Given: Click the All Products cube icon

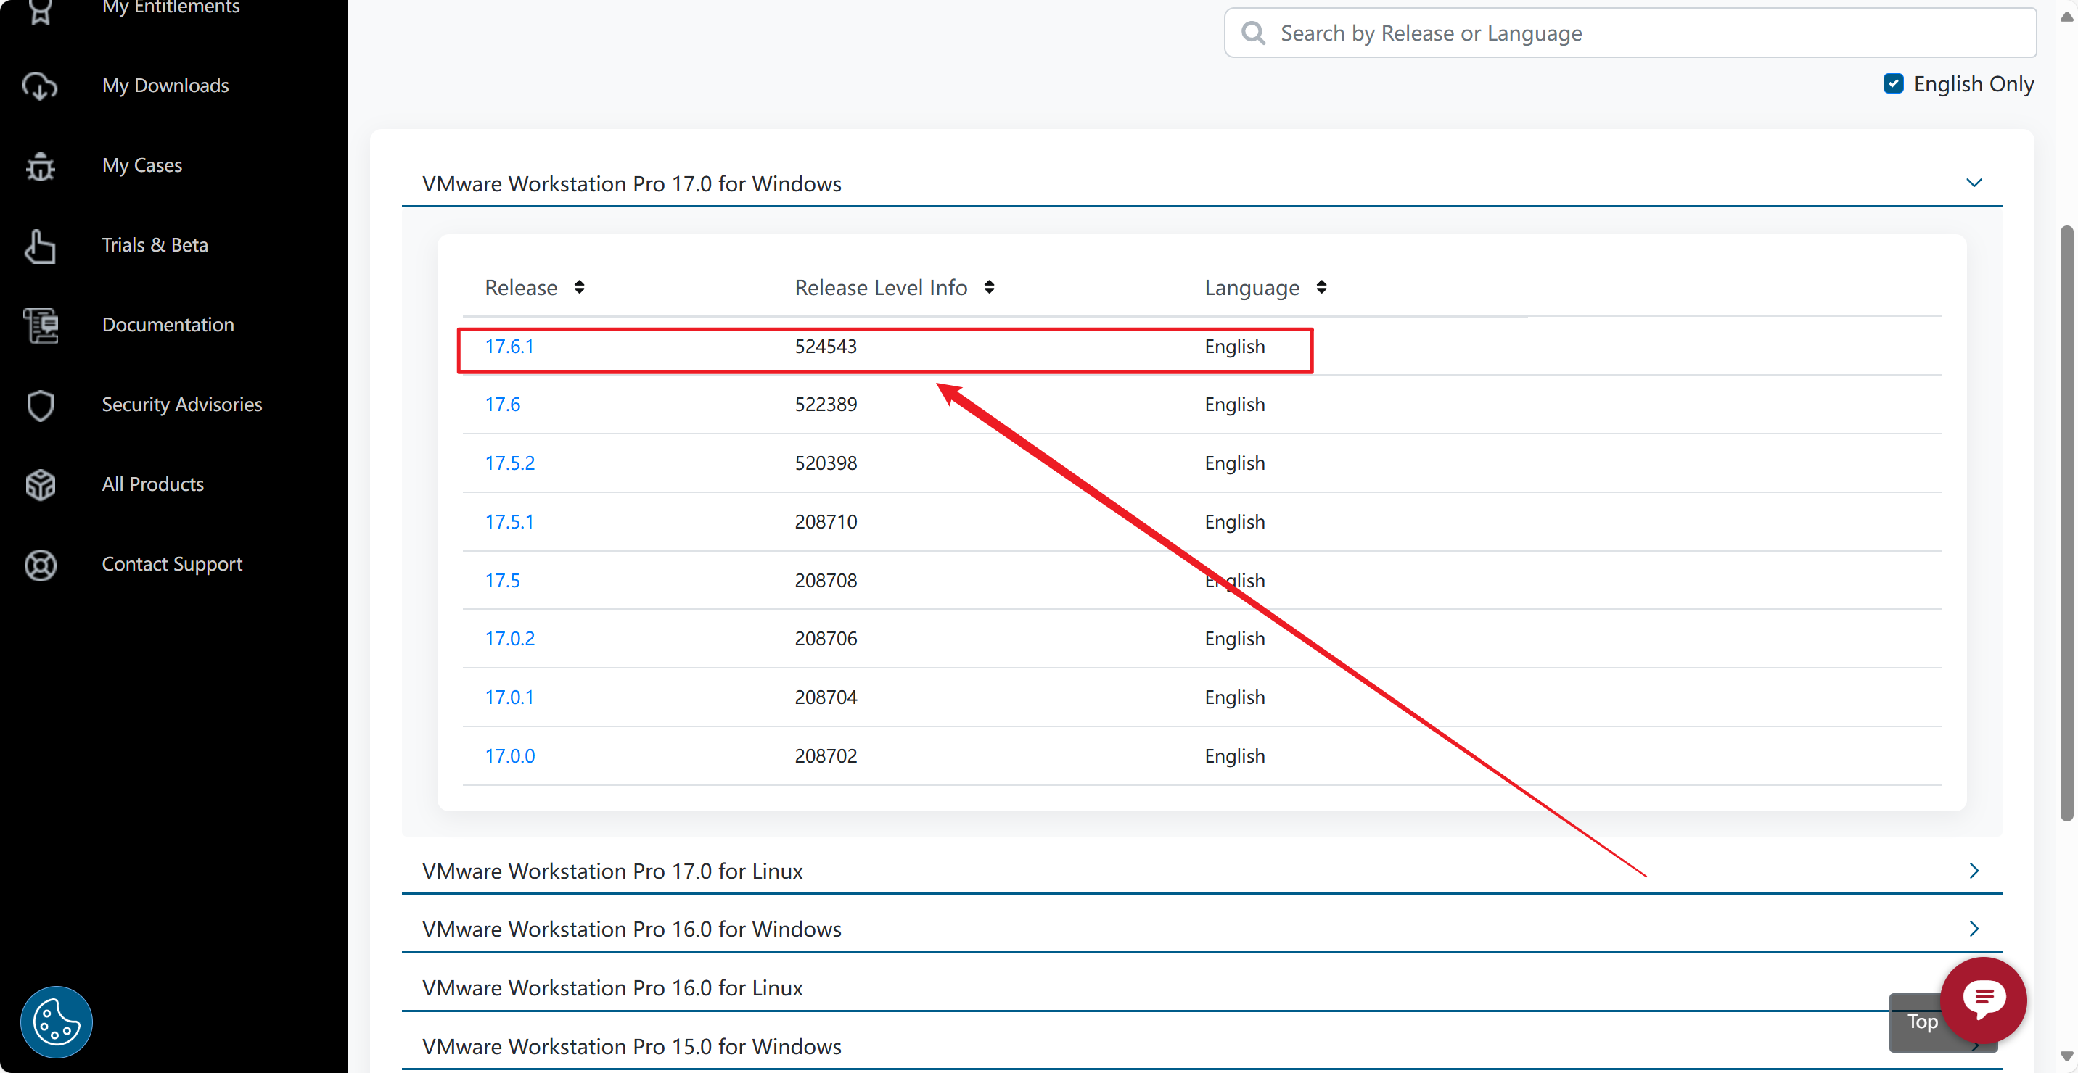Looking at the screenshot, I should [x=39, y=484].
